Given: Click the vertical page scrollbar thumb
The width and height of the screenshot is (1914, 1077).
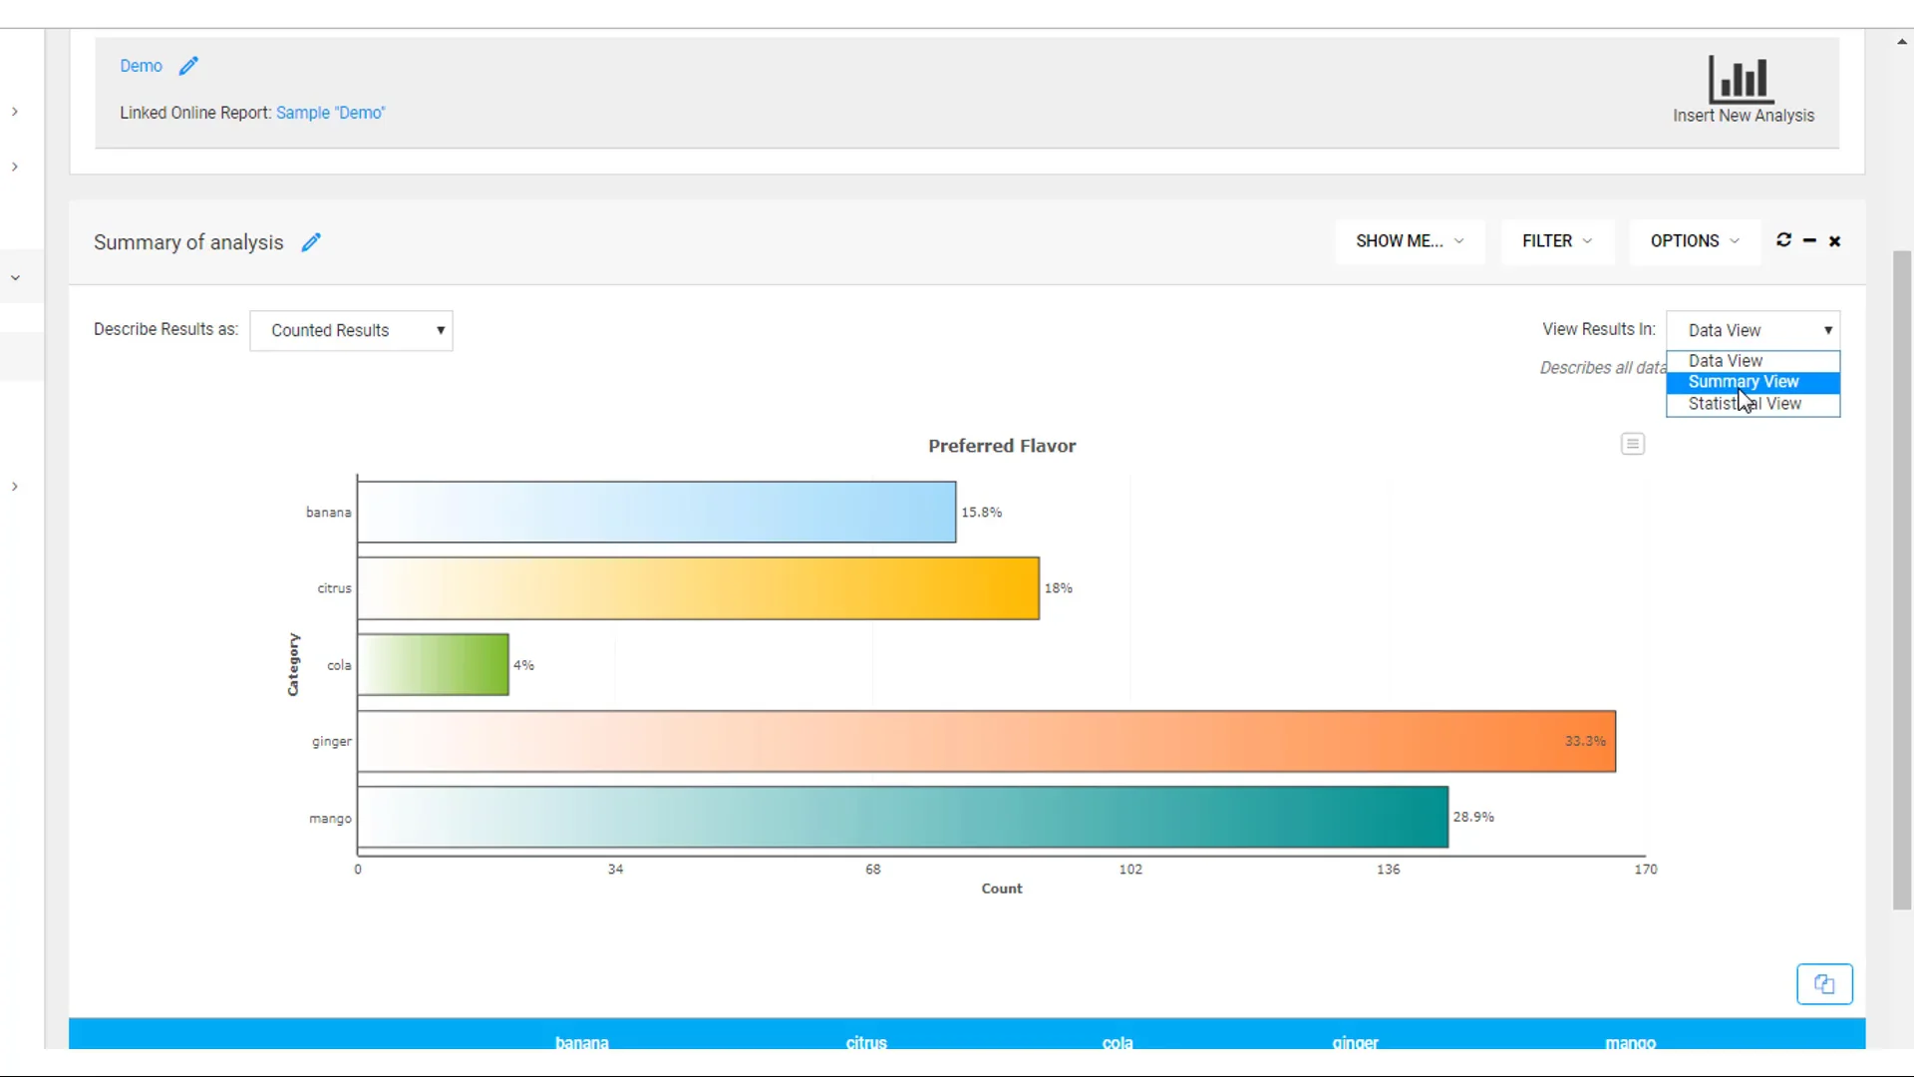Looking at the screenshot, I should 1902,578.
